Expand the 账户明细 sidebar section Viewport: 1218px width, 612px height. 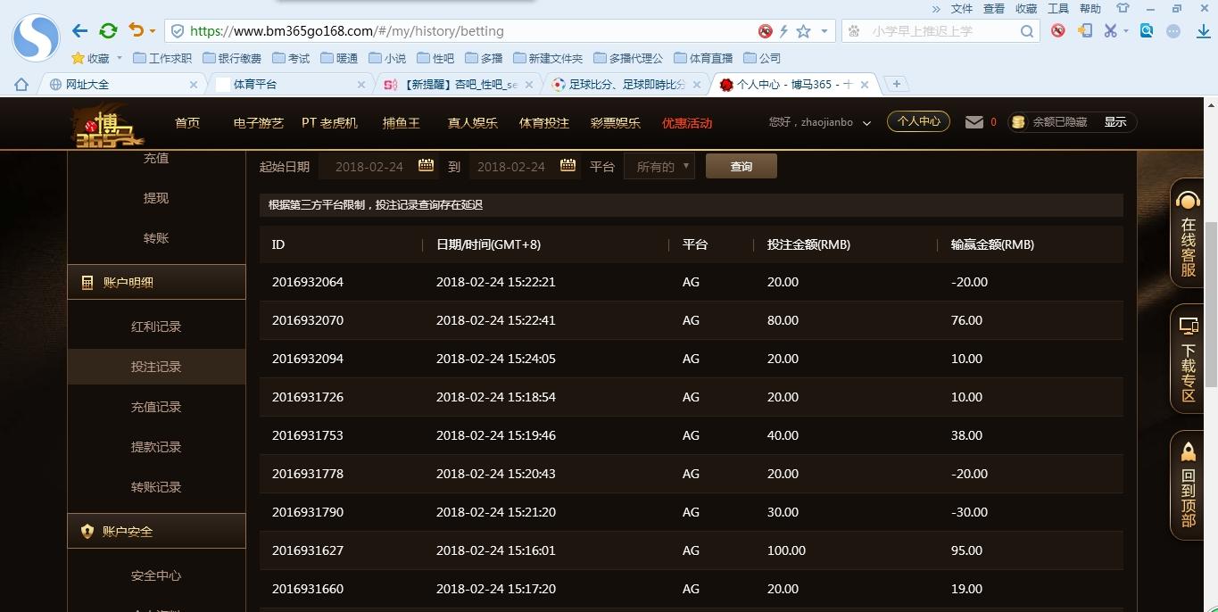[x=156, y=282]
